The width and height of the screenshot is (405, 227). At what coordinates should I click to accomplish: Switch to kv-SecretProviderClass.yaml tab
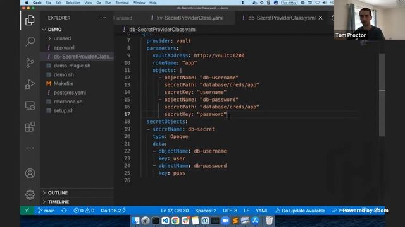[x=190, y=18]
